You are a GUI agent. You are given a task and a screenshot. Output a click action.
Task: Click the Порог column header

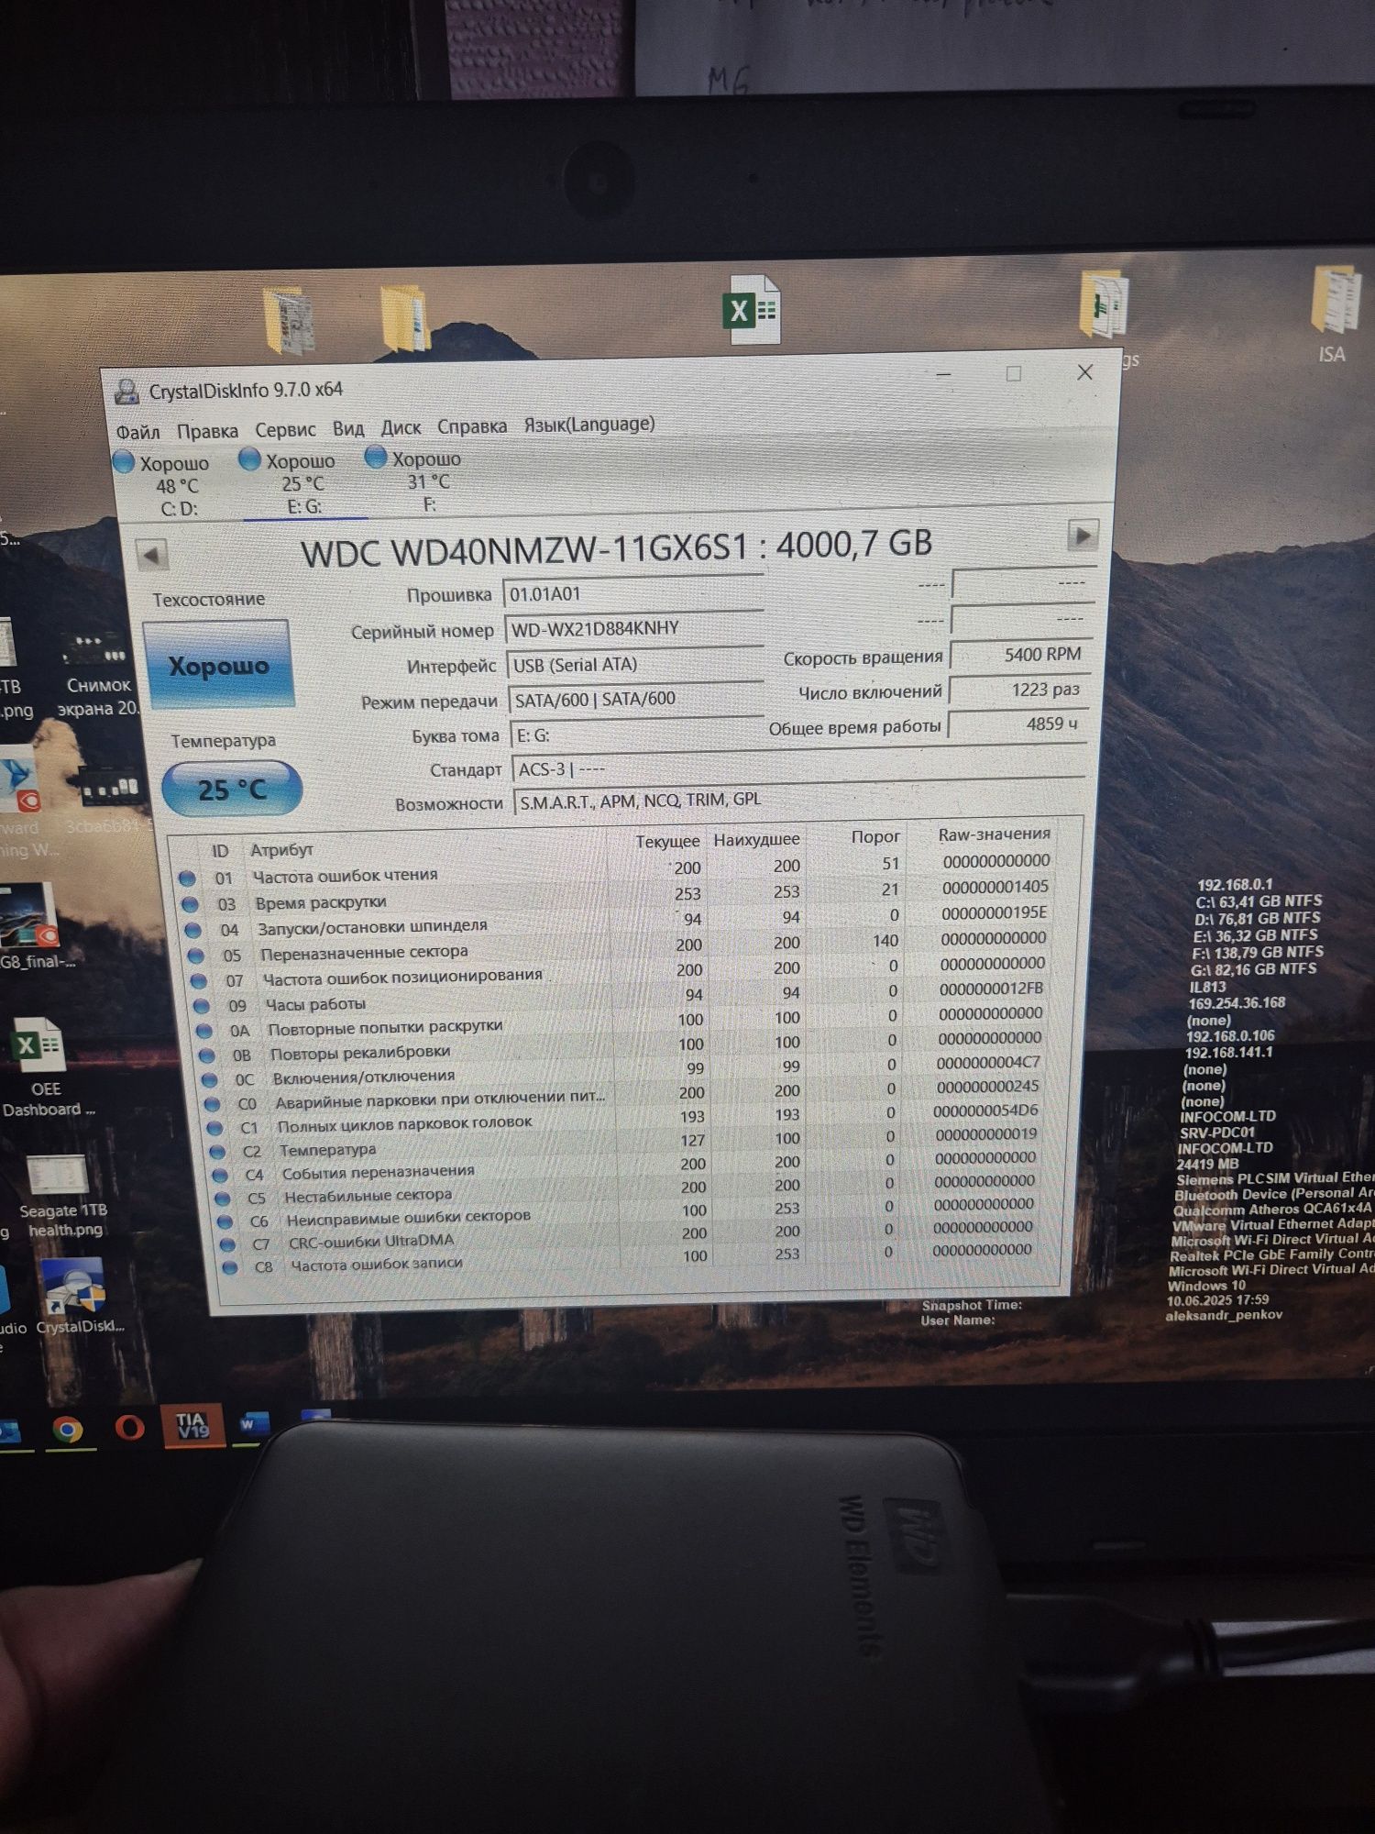point(874,836)
